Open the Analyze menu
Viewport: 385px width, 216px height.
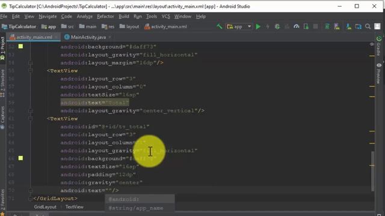coord(85,16)
